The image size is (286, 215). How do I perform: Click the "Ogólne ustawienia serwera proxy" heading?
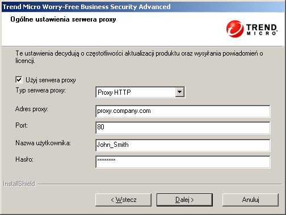[63, 19]
